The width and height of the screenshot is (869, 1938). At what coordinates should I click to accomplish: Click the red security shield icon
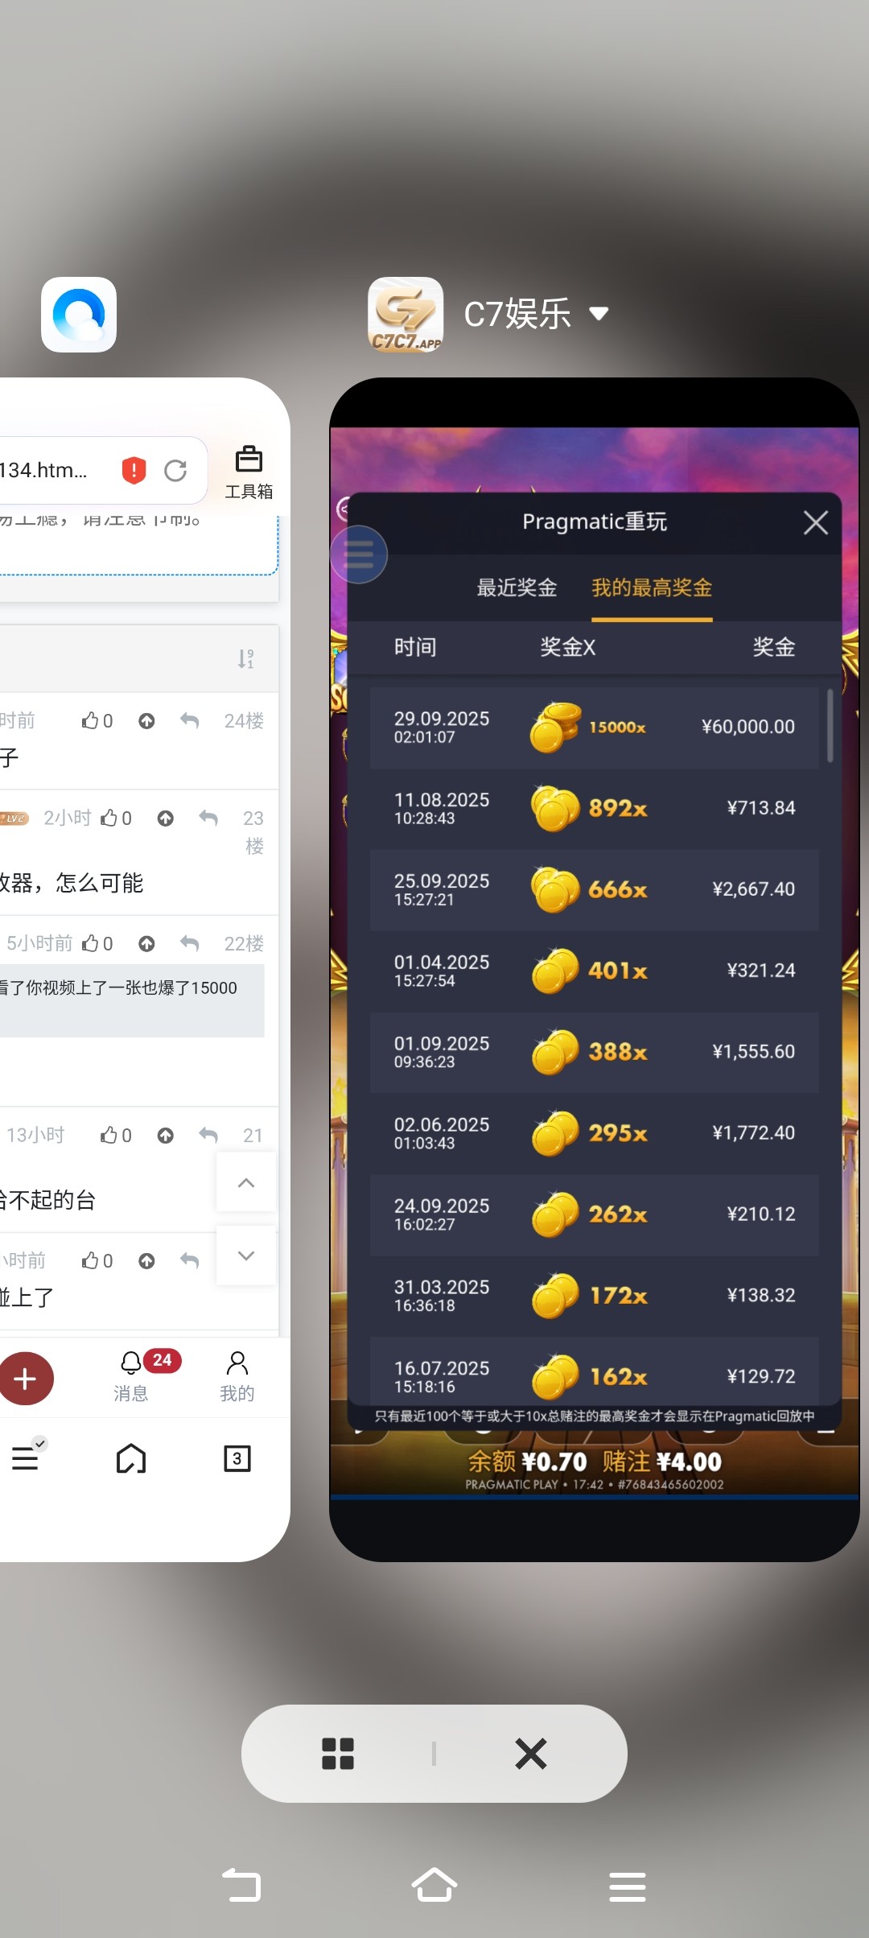134,470
